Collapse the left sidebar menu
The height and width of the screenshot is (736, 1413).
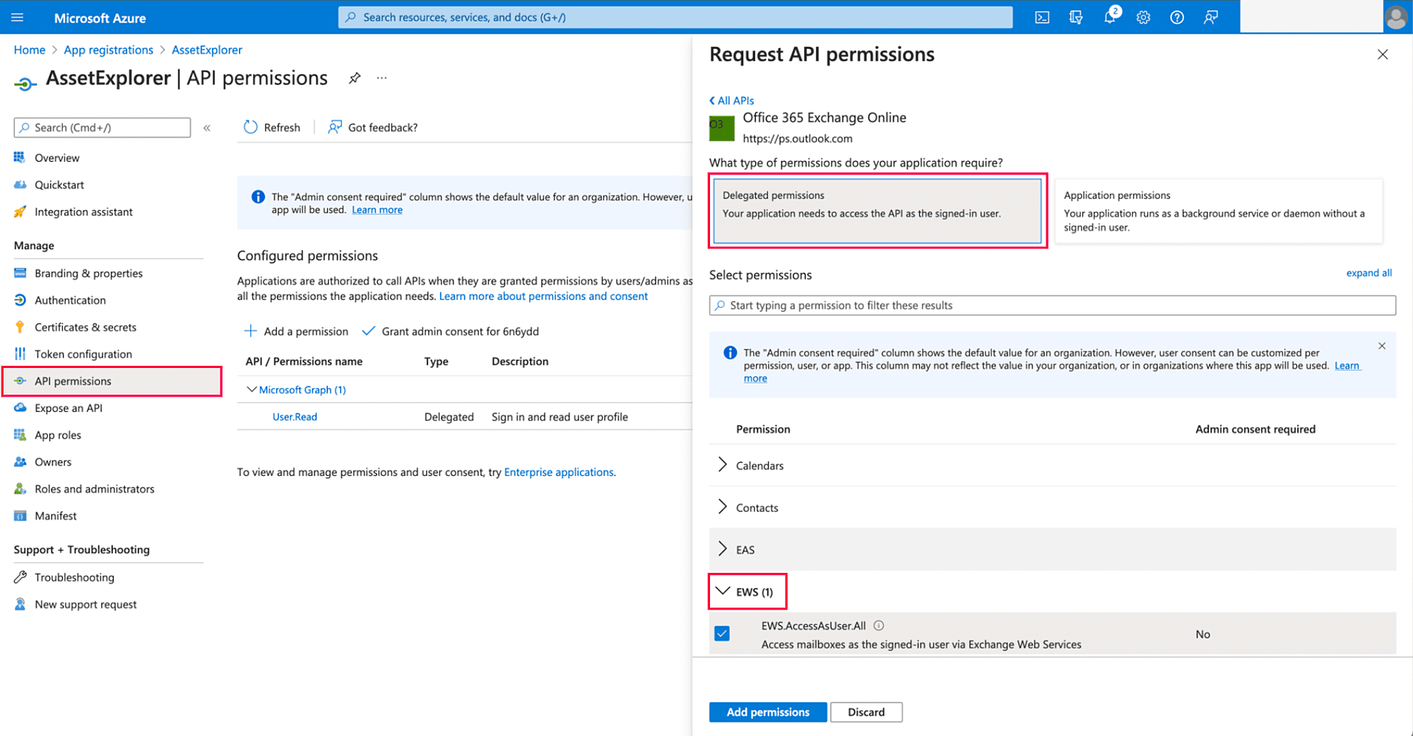(x=207, y=128)
